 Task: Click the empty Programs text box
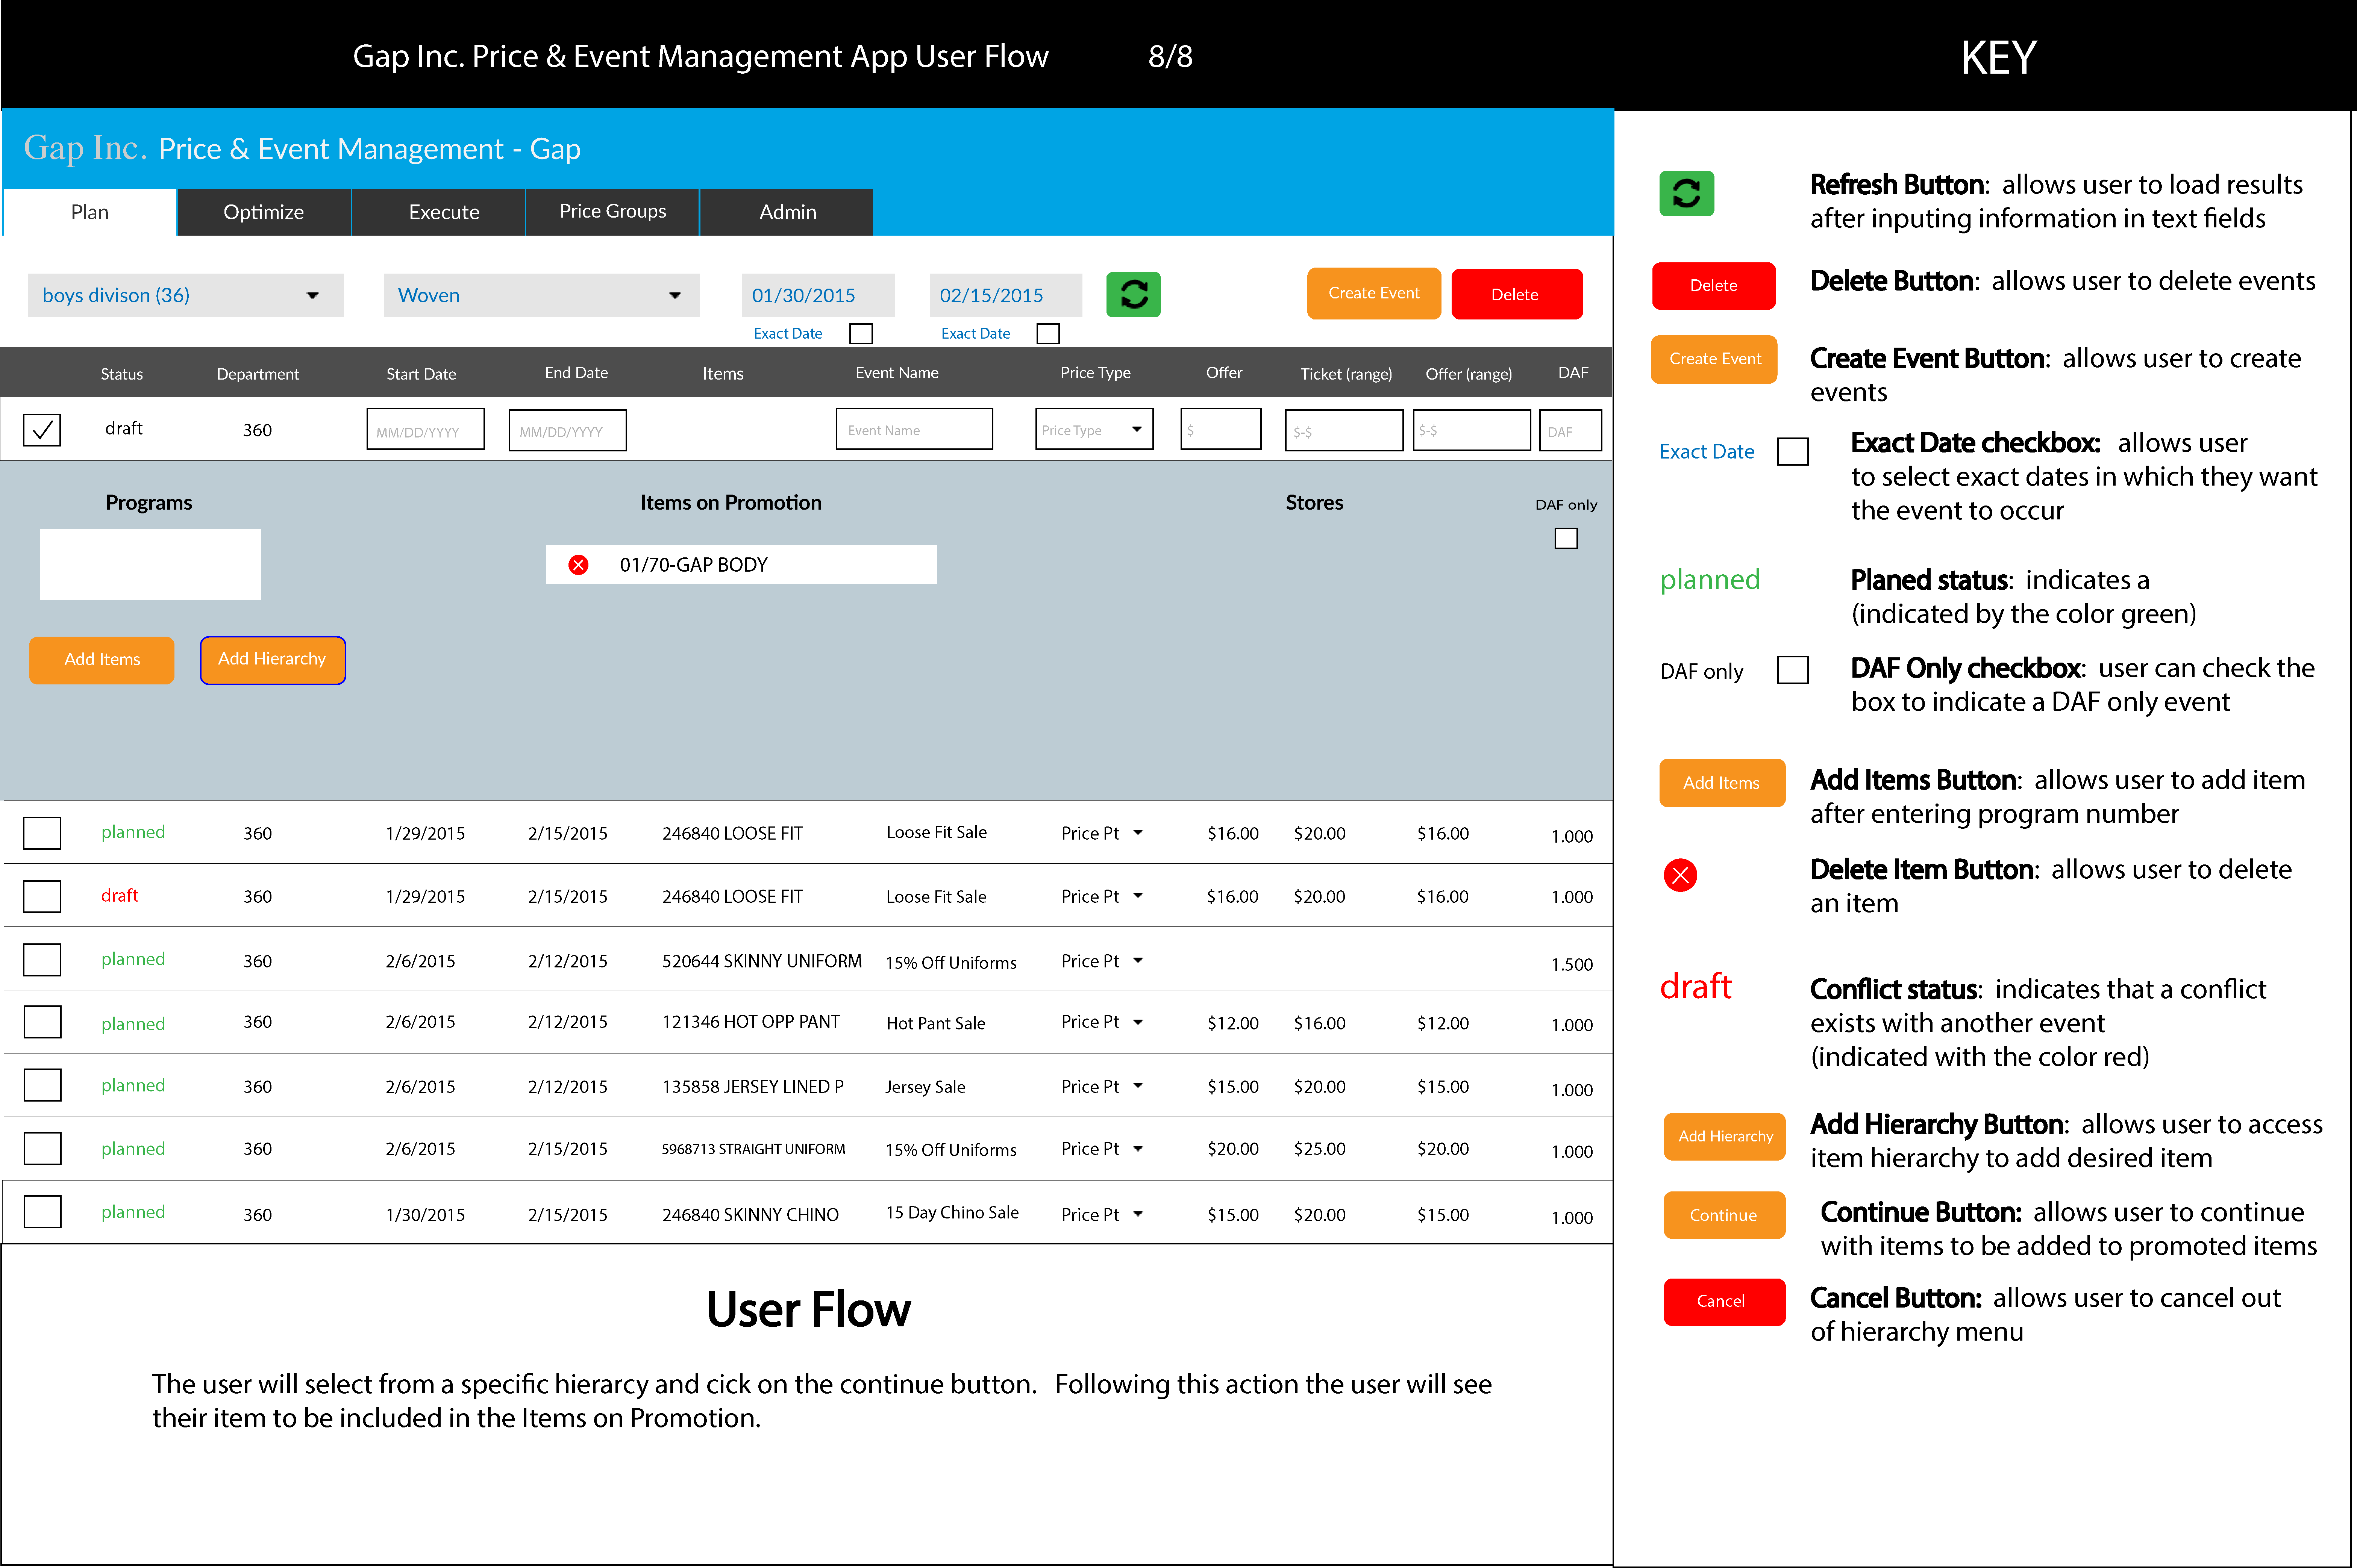click(150, 564)
